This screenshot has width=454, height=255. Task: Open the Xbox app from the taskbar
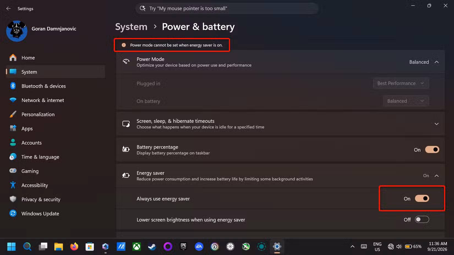(x=136, y=247)
